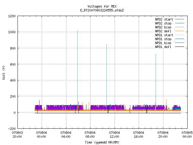Click the x-axis tick '070805 00:00'
Viewport: 193px width, 145px height.
(187, 135)
